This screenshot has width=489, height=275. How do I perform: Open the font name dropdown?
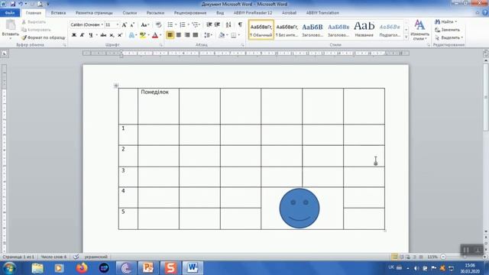pyautogui.click(x=102, y=24)
